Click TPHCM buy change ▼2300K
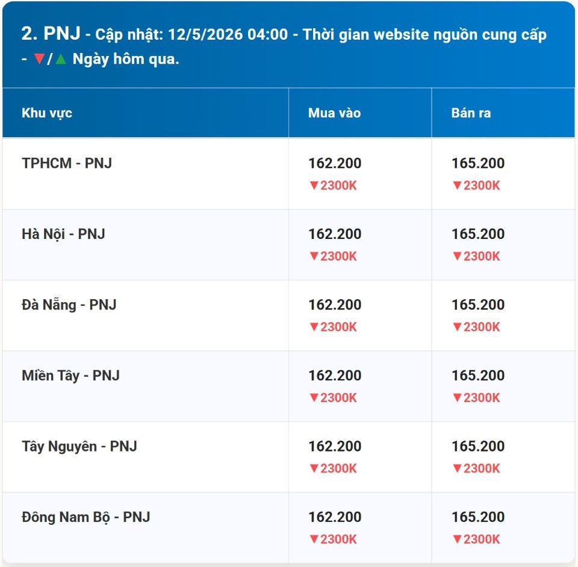This screenshot has height=567, width=578. tap(333, 185)
